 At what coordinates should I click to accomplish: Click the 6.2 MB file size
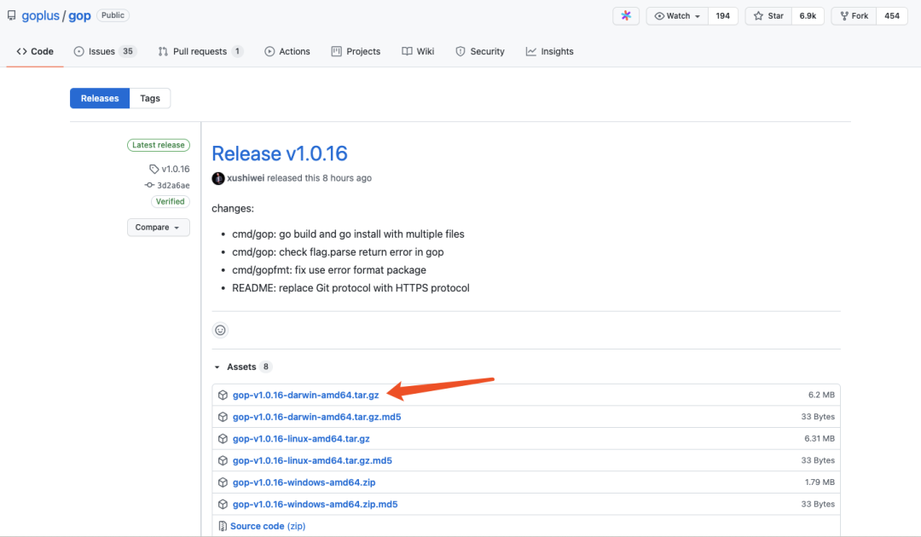tap(821, 395)
